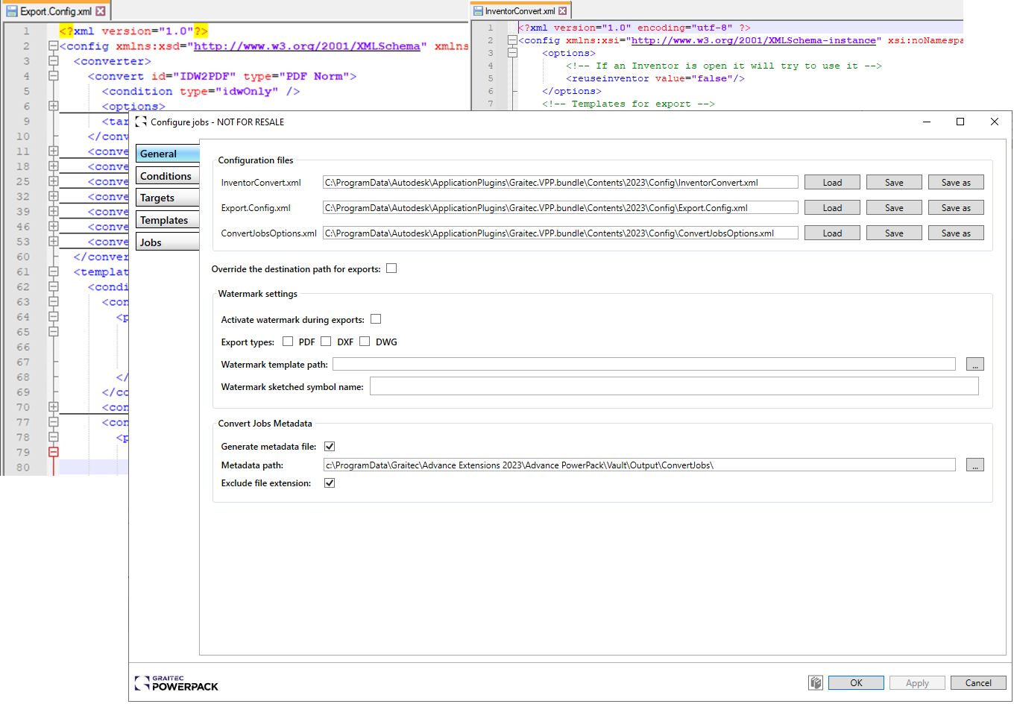The width and height of the screenshot is (1014, 704).
Task: Save the Export.Config.xml configuration
Action: click(x=894, y=207)
